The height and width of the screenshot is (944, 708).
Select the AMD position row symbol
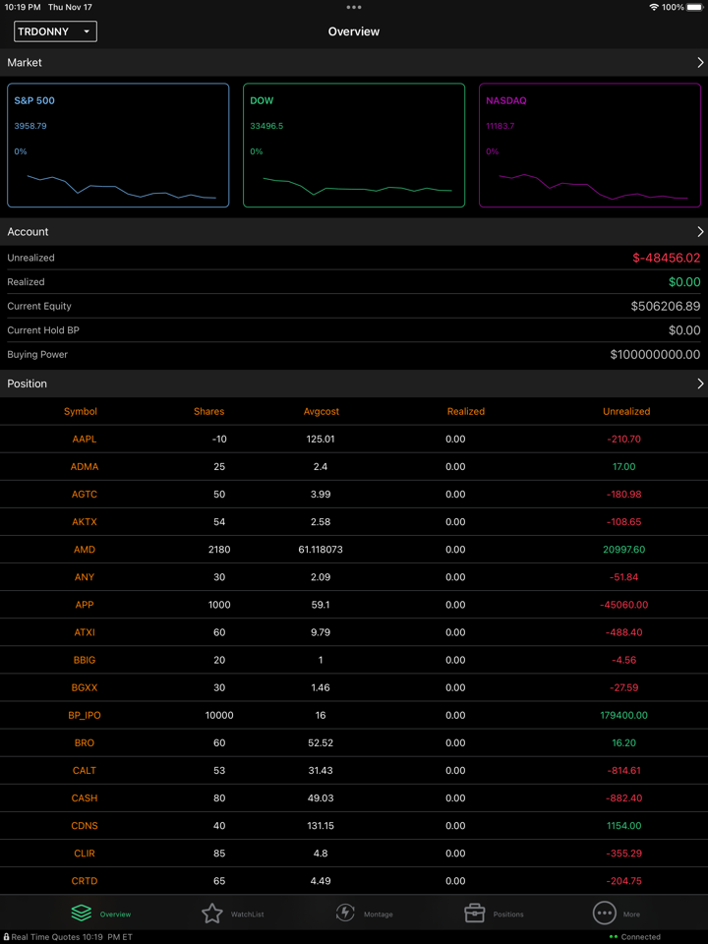[85, 550]
